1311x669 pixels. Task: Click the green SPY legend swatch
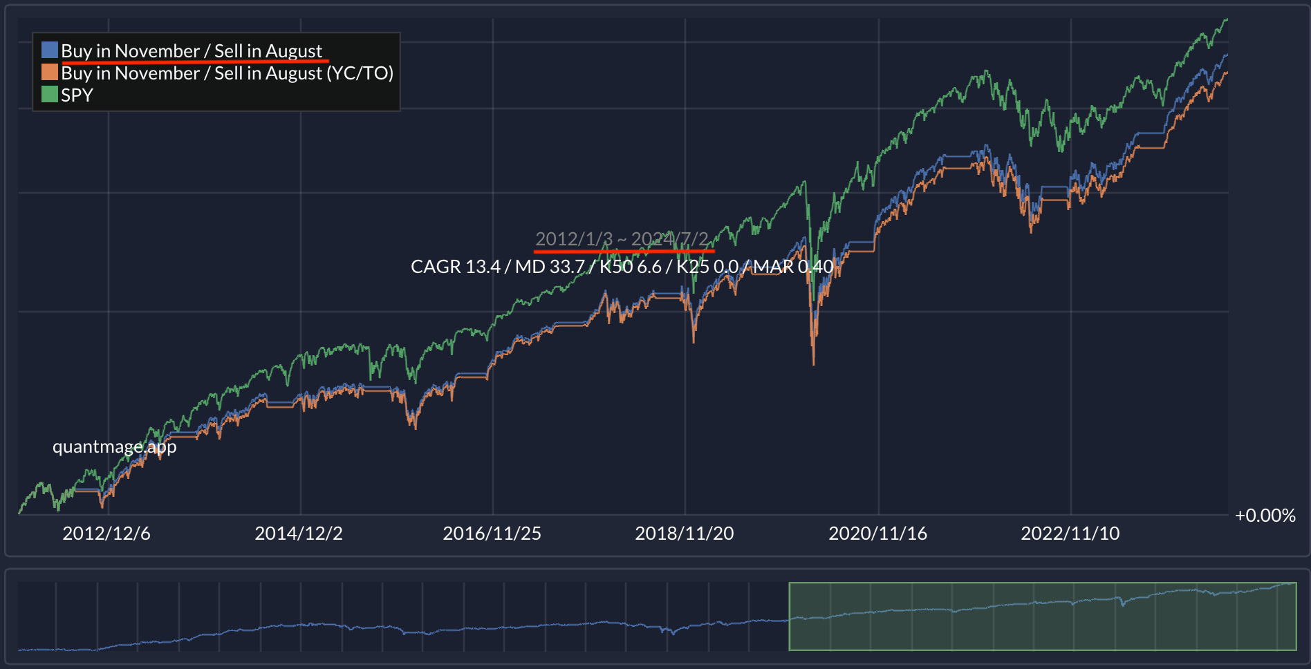point(50,94)
